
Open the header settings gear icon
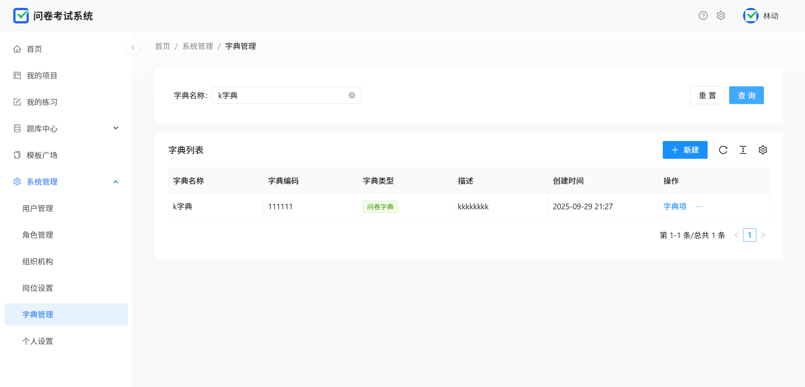[x=721, y=15]
